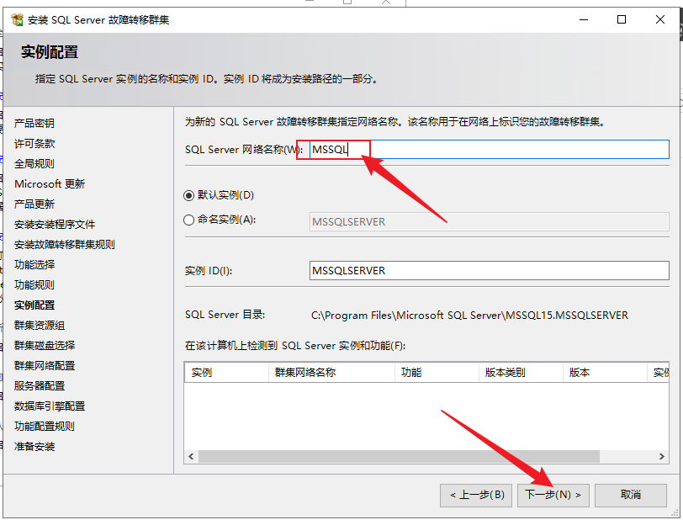Click the SQL Server 网络名称 input field
Image resolution: width=683 pixels, height=520 pixels.
pyautogui.click(x=490, y=150)
